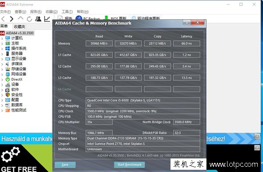The image size is (263, 172).
Task: Click the L3 Cache Copy 197.32 GB/s field
Action: 157,78
